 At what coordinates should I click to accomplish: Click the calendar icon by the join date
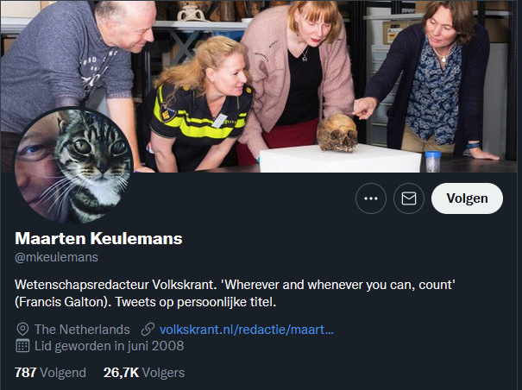(22, 346)
